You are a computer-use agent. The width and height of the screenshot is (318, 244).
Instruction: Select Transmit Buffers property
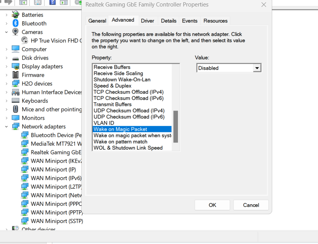[132, 104]
